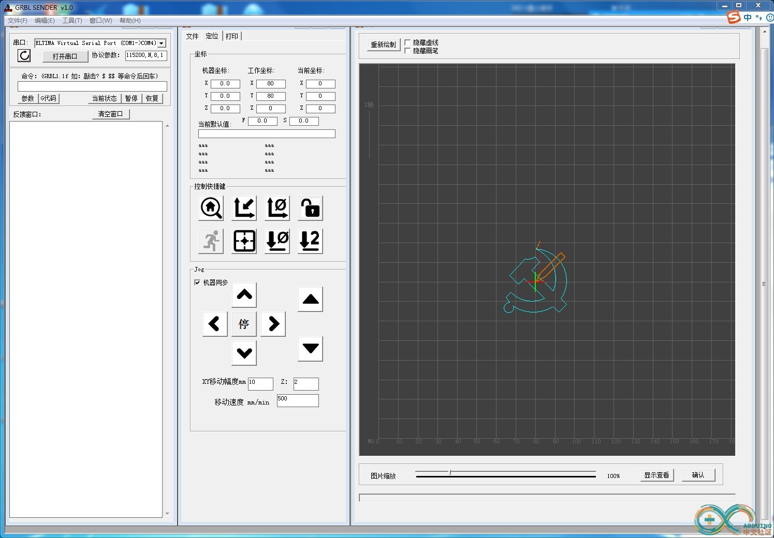774x538 pixels.
Task: Refresh the serial port list icon
Action: click(24, 55)
